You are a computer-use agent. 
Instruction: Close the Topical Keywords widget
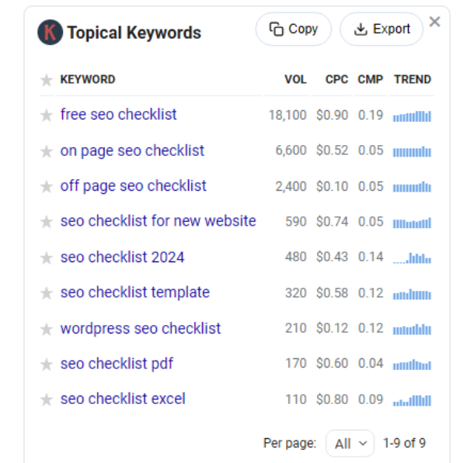(435, 22)
